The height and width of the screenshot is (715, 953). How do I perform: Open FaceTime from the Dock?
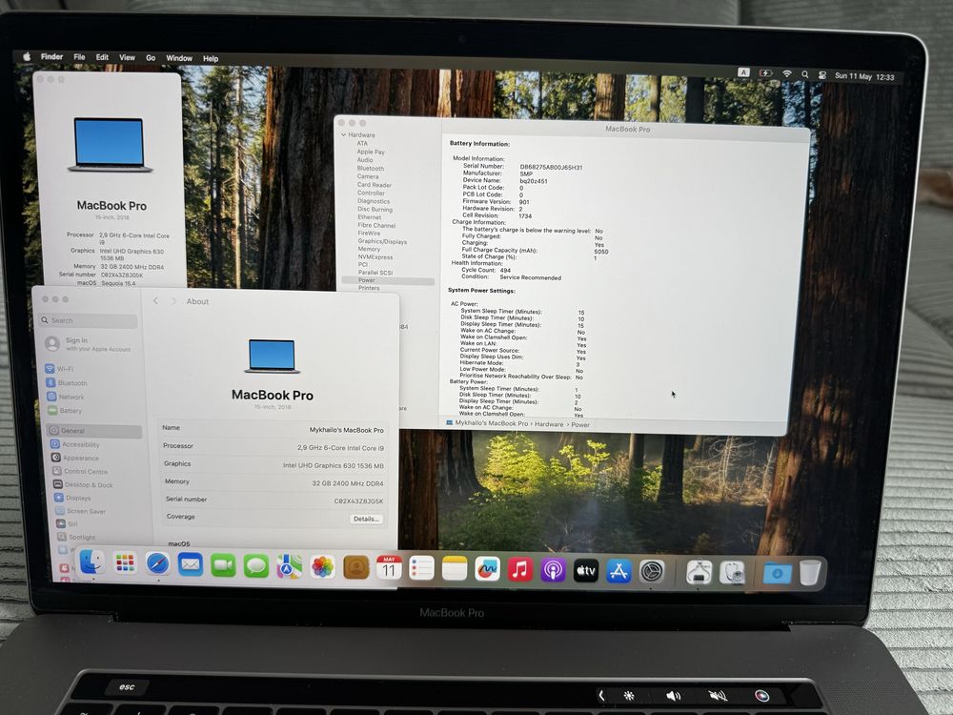223,565
